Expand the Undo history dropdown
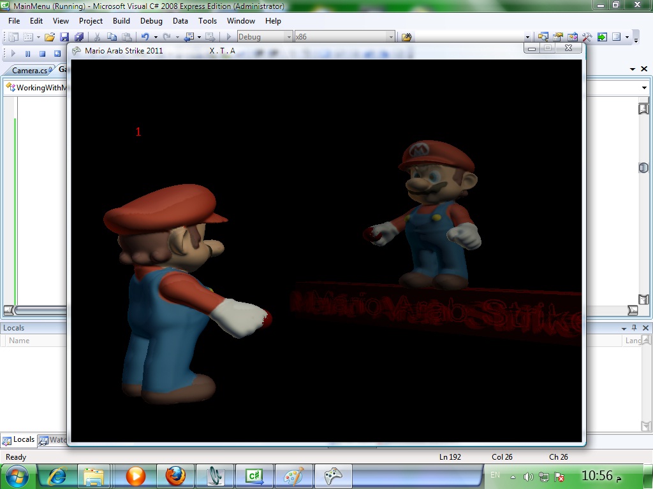Image resolution: width=653 pixels, height=489 pixels. pyautogui.click(x=156, y=37)
